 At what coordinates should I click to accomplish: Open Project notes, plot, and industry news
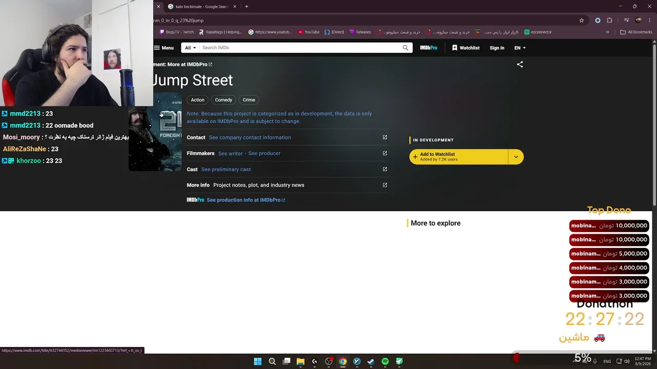pyautogui.click(x=259, y=185)
